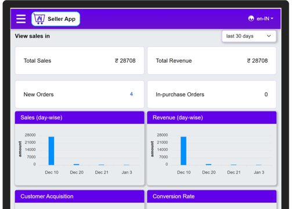Click the Seller App cart logo
This screenshot has height=209, width=292.
coord(39,19)
